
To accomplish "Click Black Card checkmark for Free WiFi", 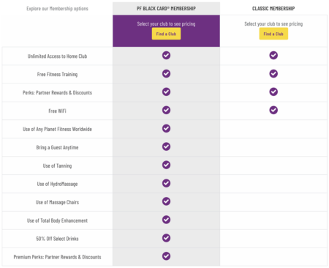I will click(166, 110).
